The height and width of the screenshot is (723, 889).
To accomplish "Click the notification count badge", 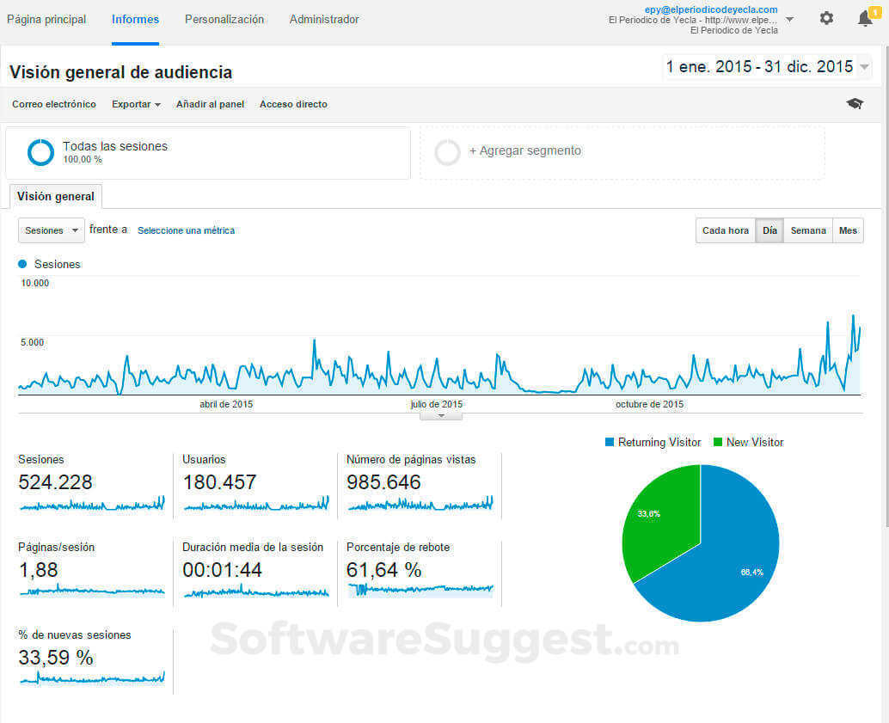I will coord(874,11).
